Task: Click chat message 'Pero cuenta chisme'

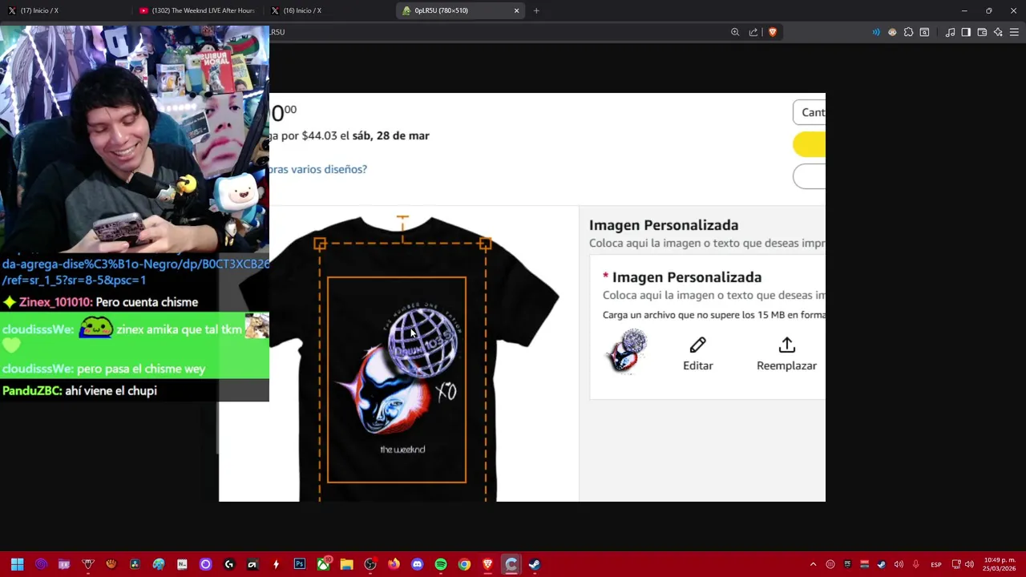Action: click(147, 302)
